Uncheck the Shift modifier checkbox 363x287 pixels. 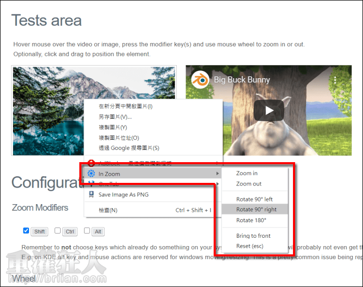coord(26,231)
